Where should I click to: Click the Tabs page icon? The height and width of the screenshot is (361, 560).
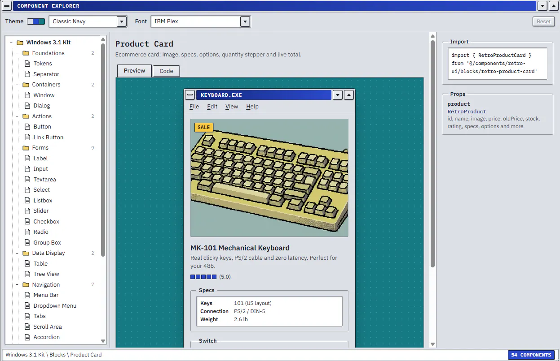pyautogui.click(x=27, y=316)
